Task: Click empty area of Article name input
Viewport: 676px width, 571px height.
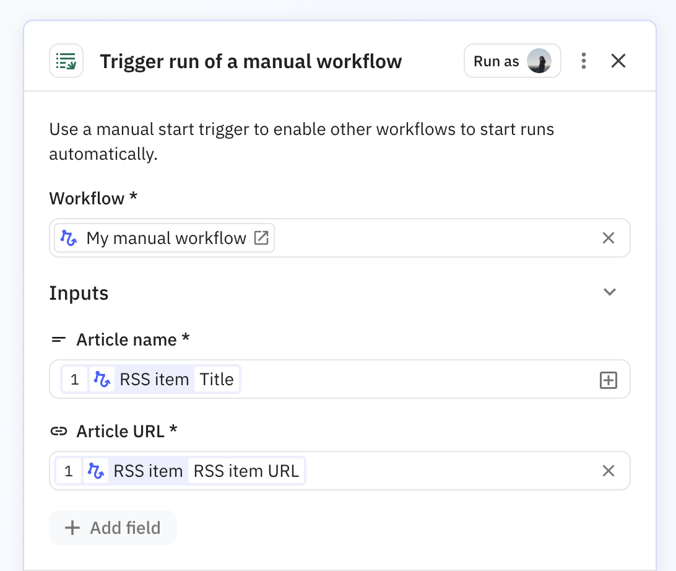Action: point(415,379)
